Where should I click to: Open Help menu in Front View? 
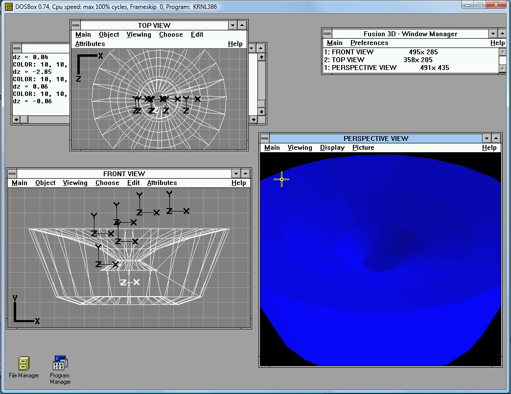coord(238,183)
